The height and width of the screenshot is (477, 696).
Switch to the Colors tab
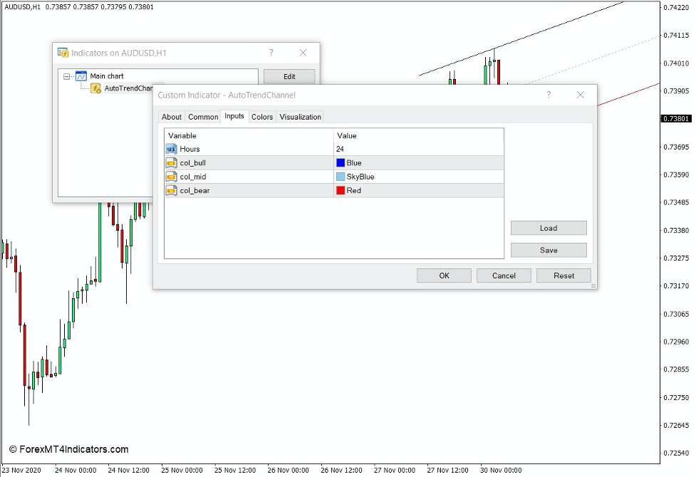point(261,117)
